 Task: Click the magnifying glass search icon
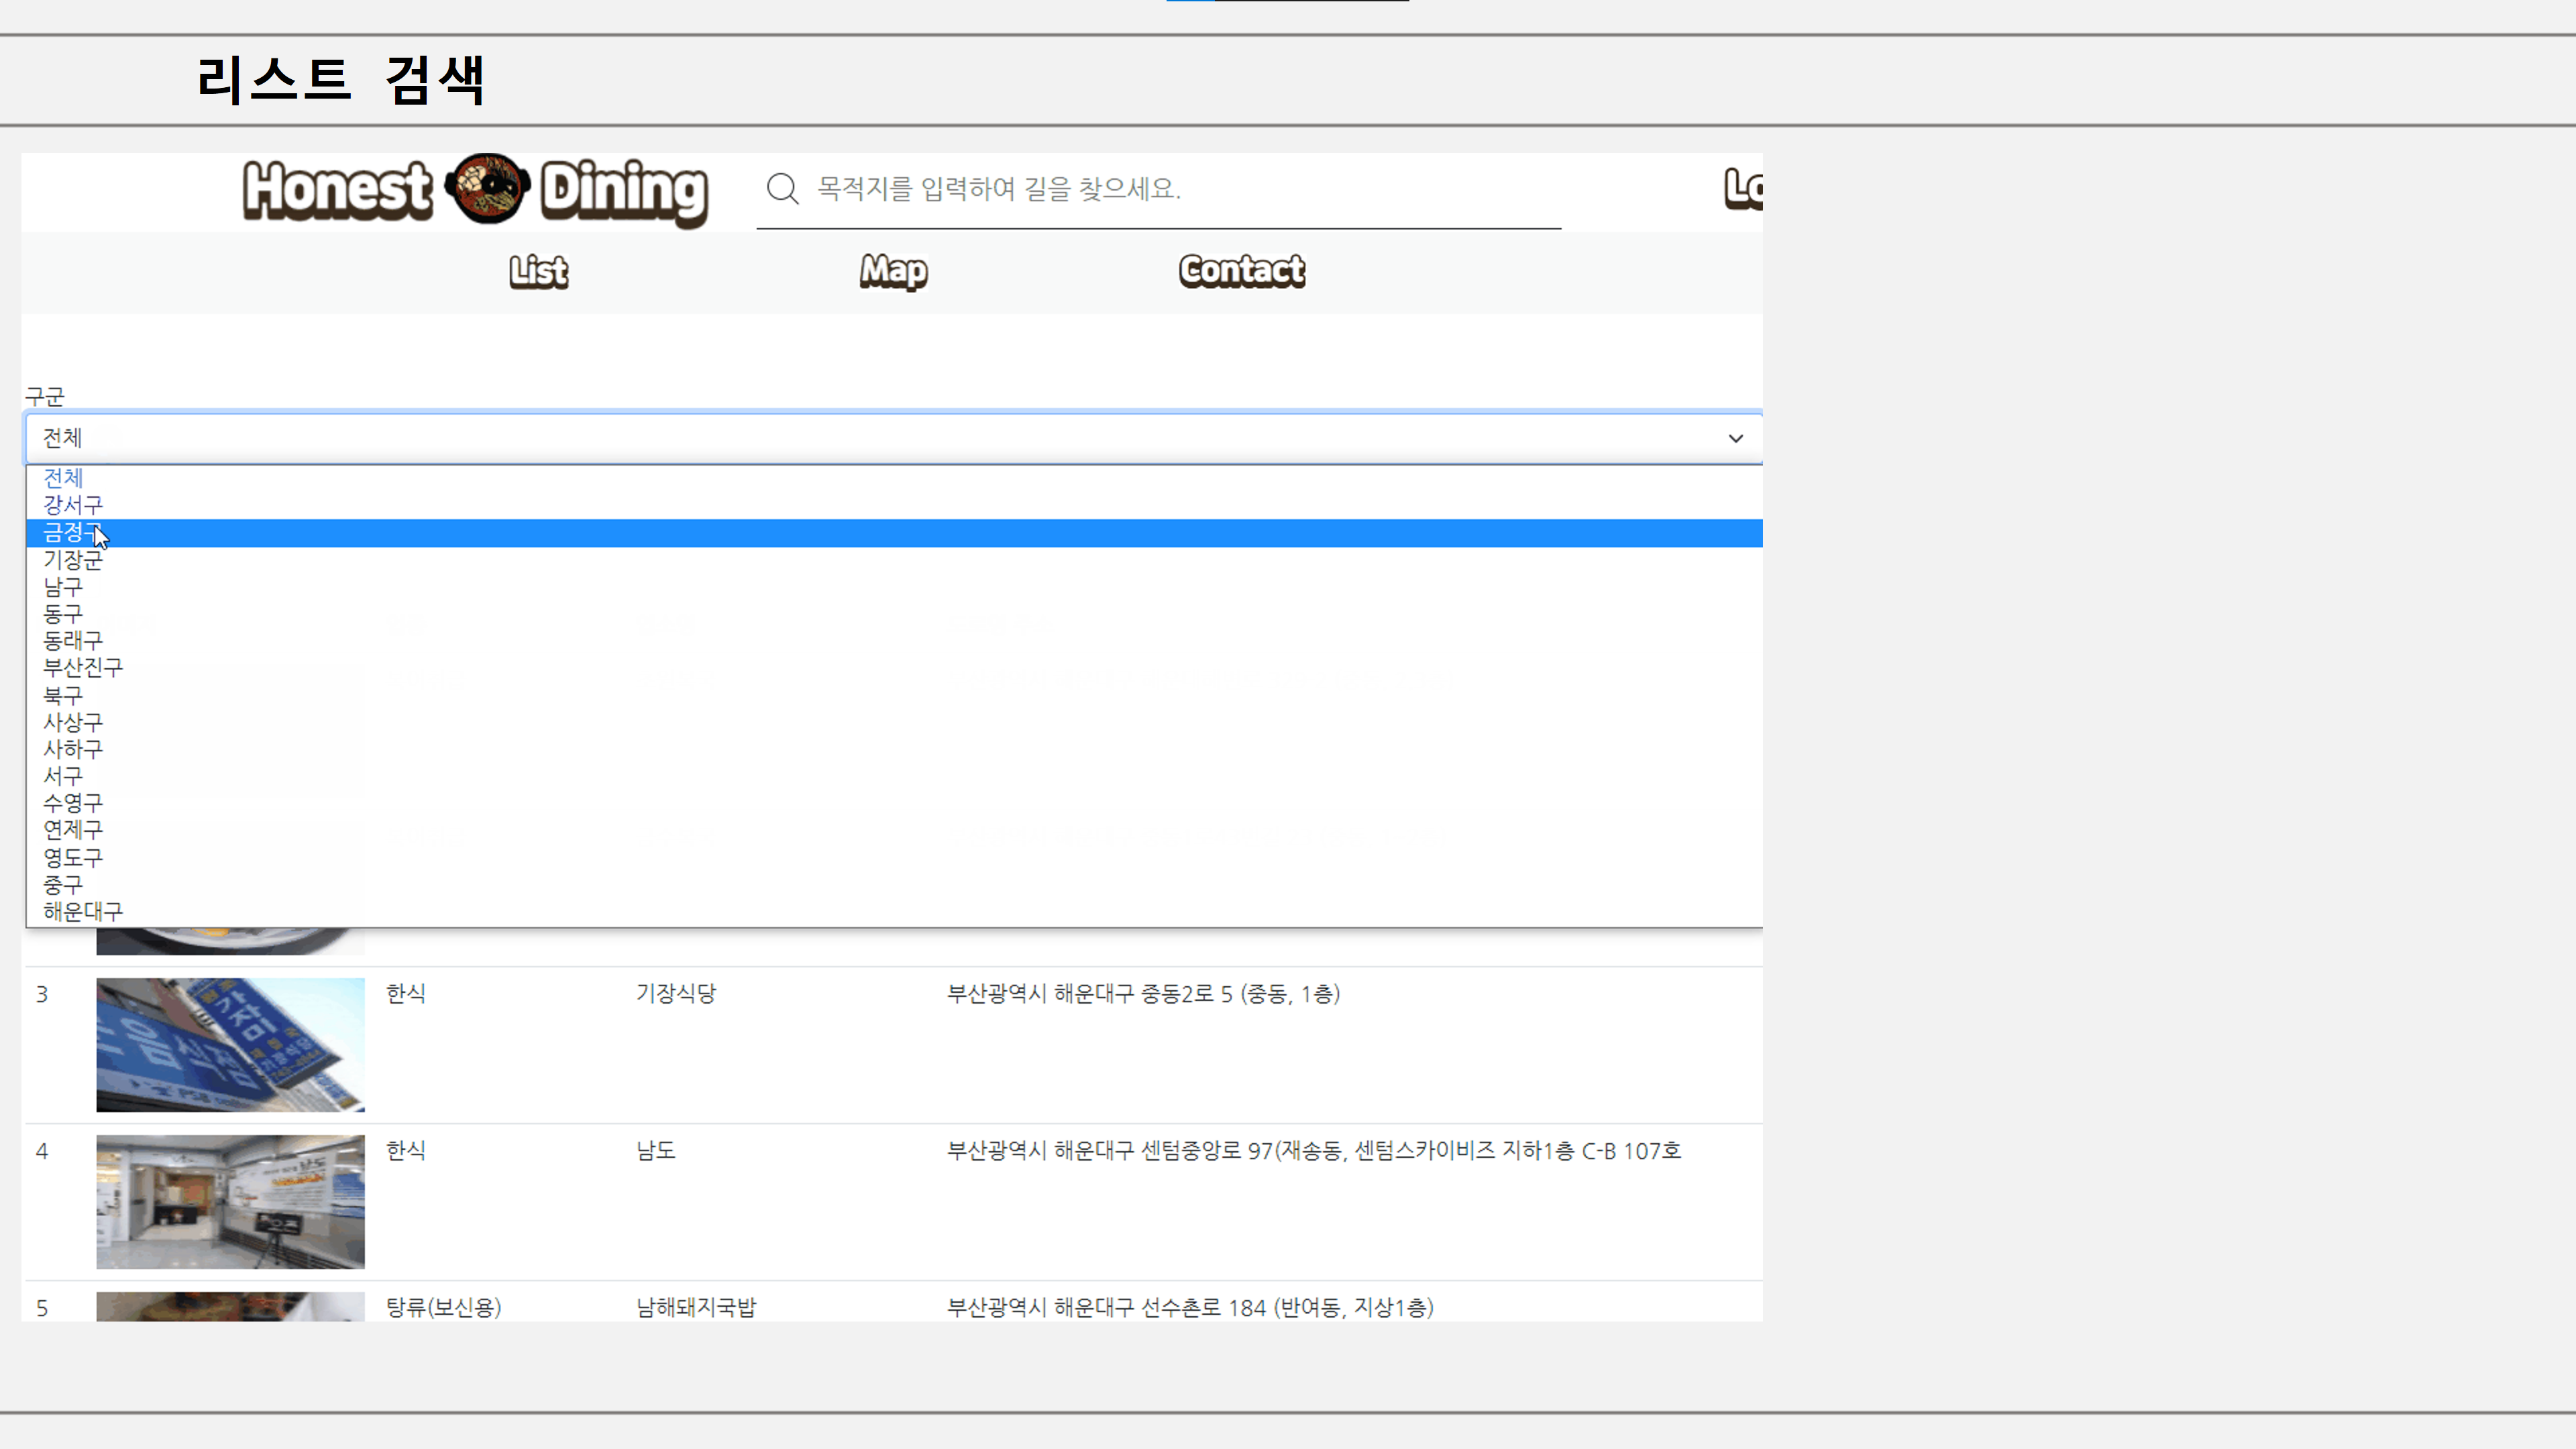pos(782,189)
